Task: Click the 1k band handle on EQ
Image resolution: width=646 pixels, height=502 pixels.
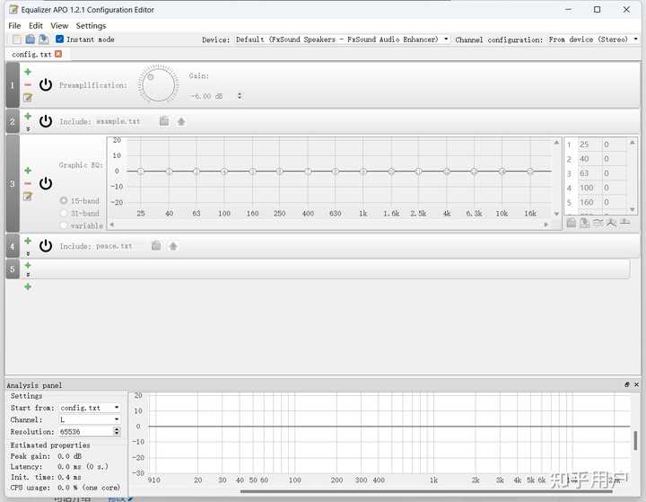Action: point(363,172)
